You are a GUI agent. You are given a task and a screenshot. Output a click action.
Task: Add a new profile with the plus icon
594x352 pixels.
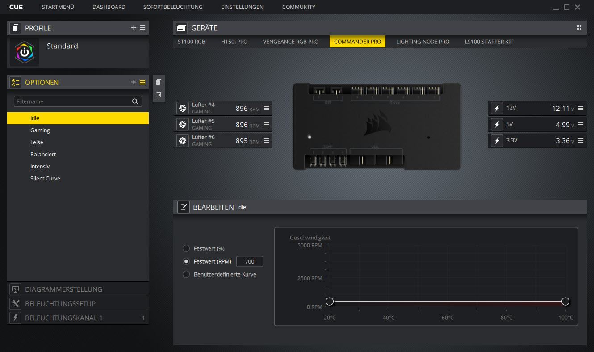(x=134, y=28)
